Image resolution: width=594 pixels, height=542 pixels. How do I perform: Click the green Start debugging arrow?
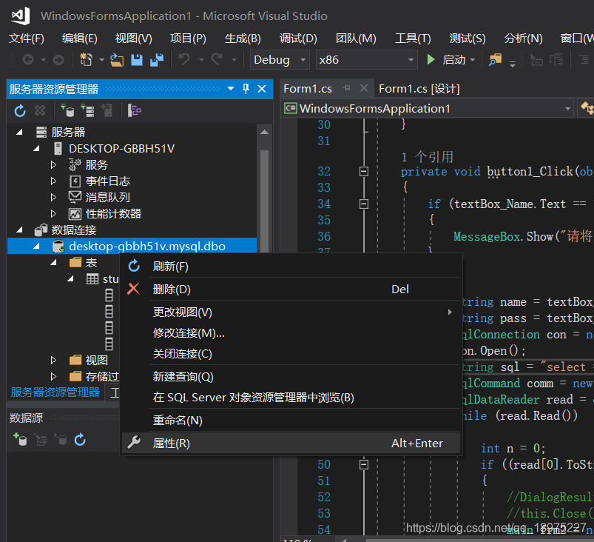pyautogui.click(x=431, y=59)
